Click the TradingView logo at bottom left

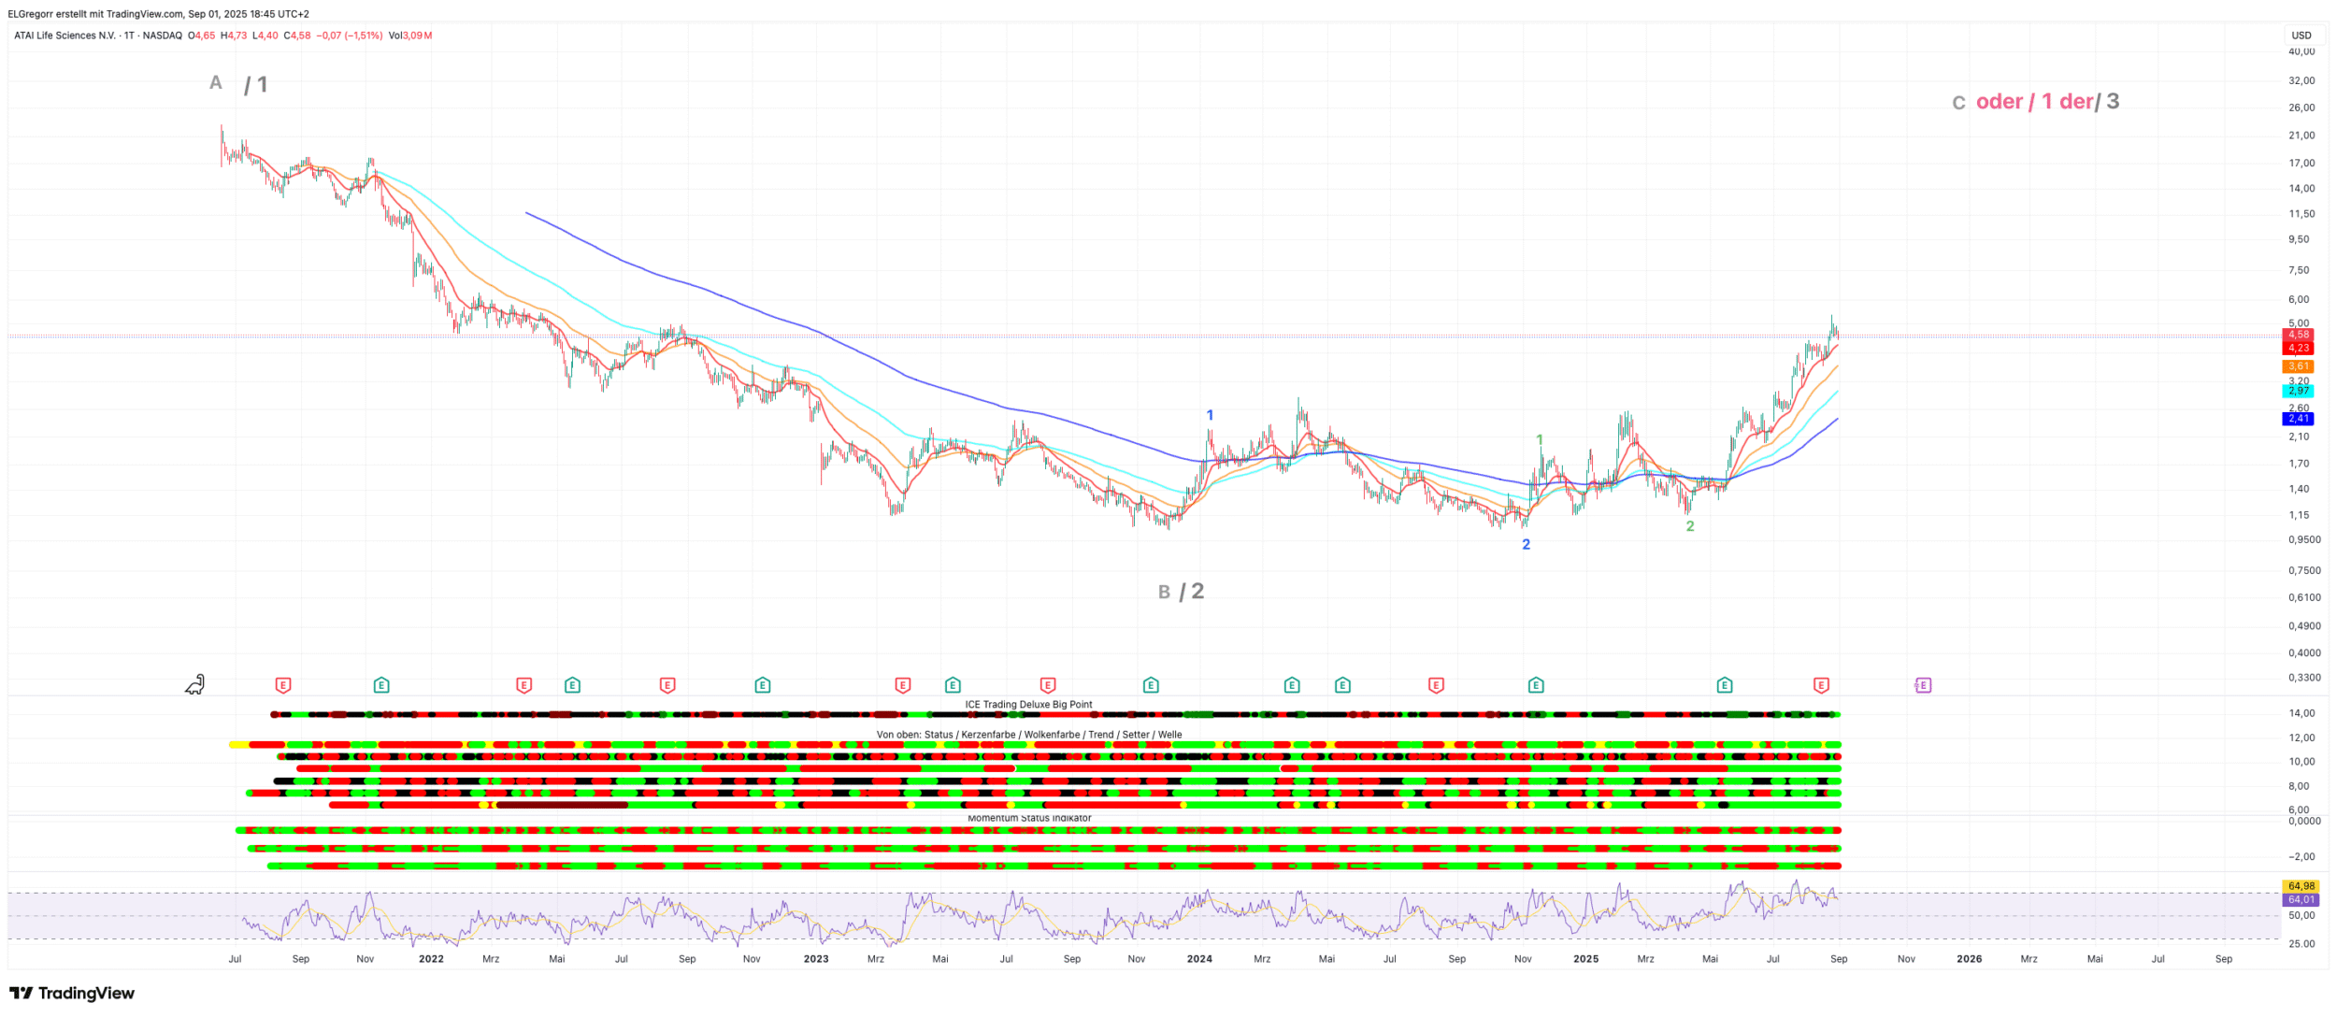pyautogui.click(x=72, y=993)
